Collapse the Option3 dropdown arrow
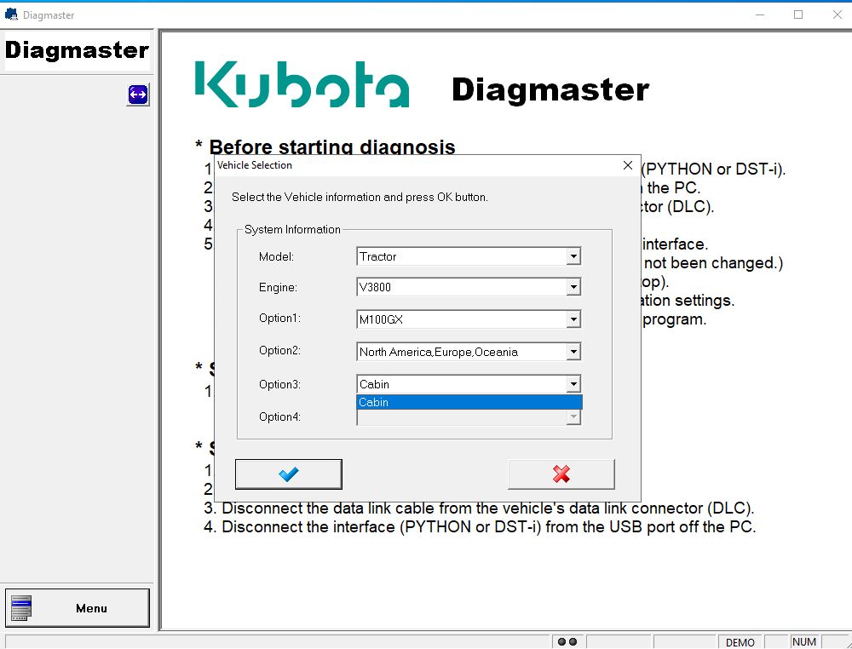The width and height of the screenshot is (852, 649). (573, 384)
